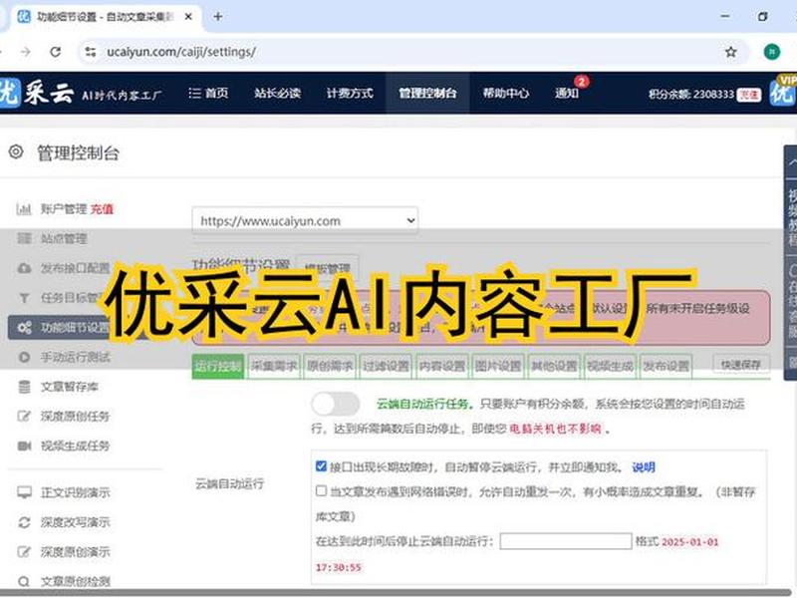Open a new browser tab
797x598 pixels.
[x=218, y=17]
